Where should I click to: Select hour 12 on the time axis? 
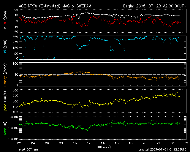[88, 143]
